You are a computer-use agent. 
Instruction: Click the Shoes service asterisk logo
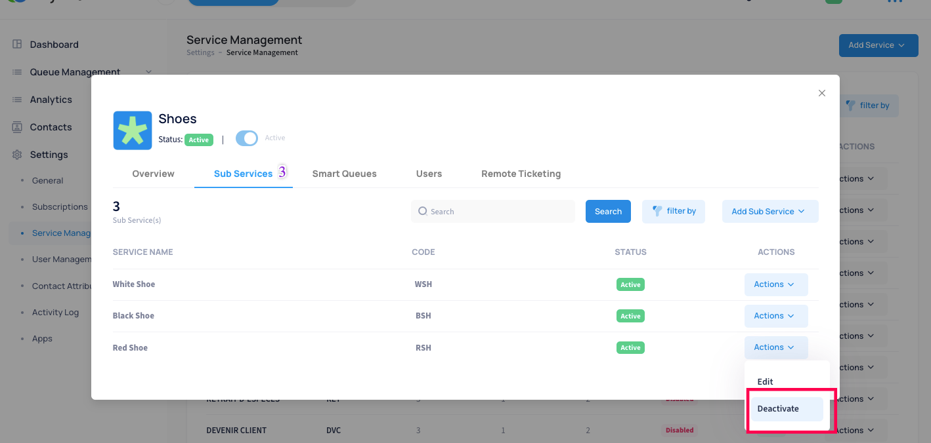133,130
